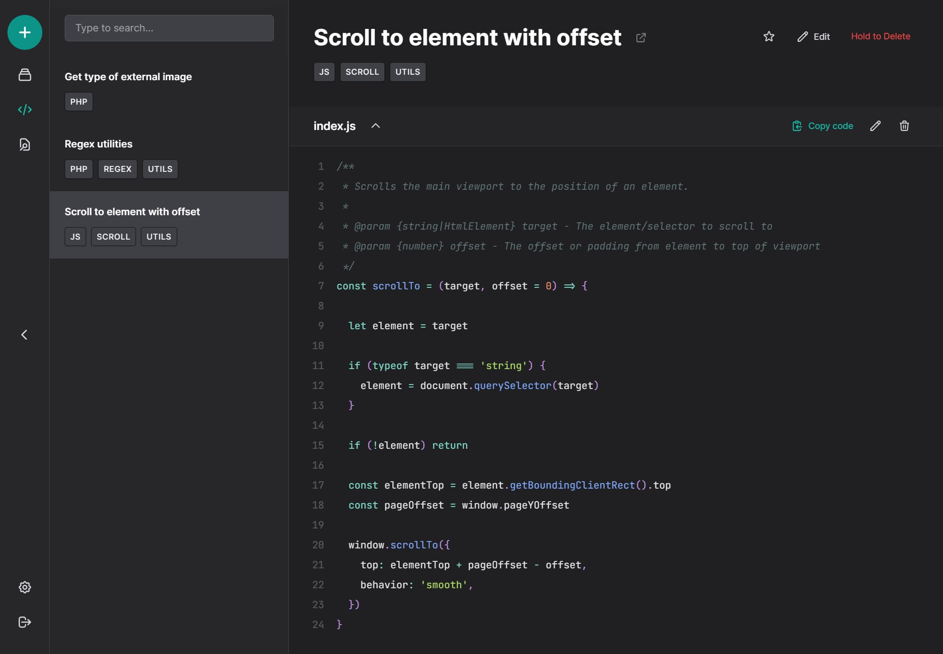Click JS tag in the selected list item

point(75,237)
